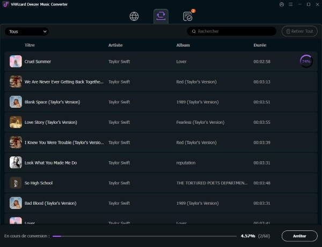322x247 pixels.
Task: Maximize the ViWizard window
Action: tap(309, 4)
